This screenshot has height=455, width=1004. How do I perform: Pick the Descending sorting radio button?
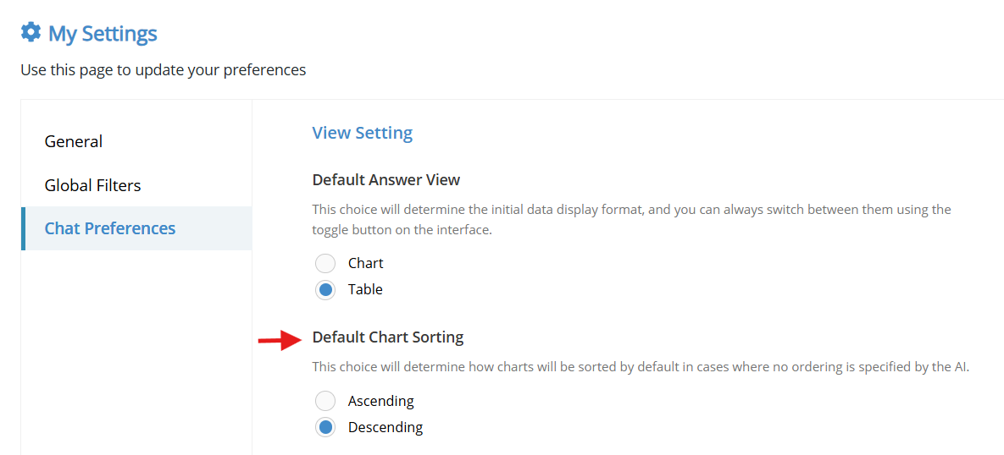coord(325,427)
